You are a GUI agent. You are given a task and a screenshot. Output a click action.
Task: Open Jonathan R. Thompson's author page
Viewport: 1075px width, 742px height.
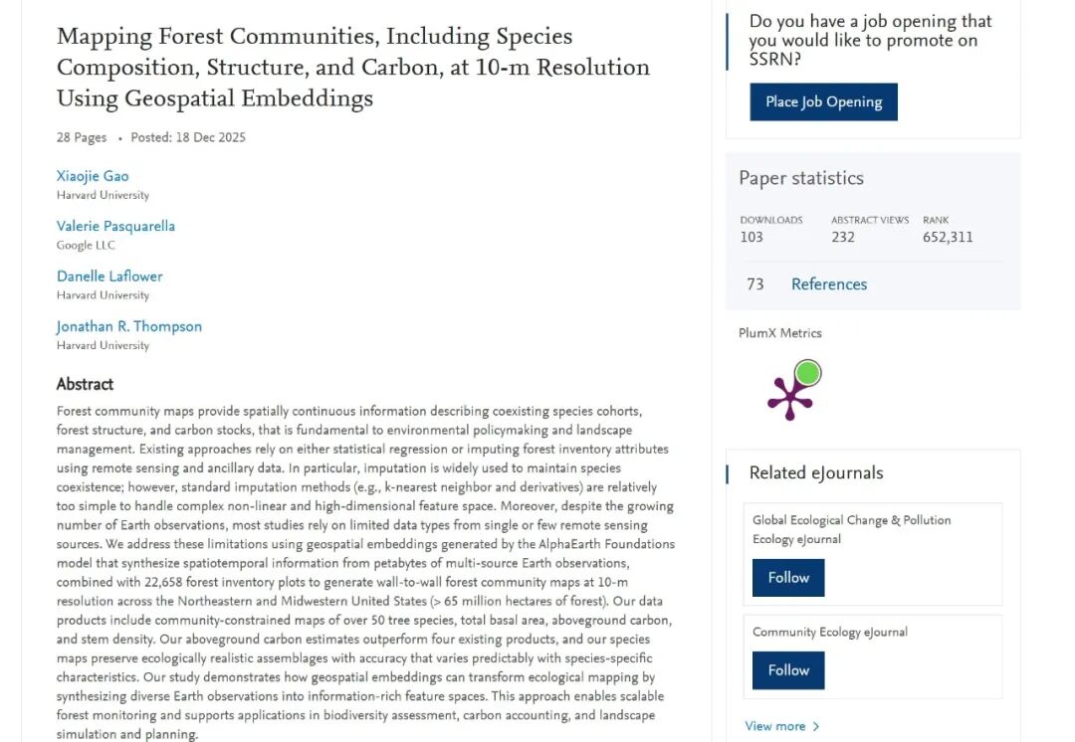click(128, 327)
